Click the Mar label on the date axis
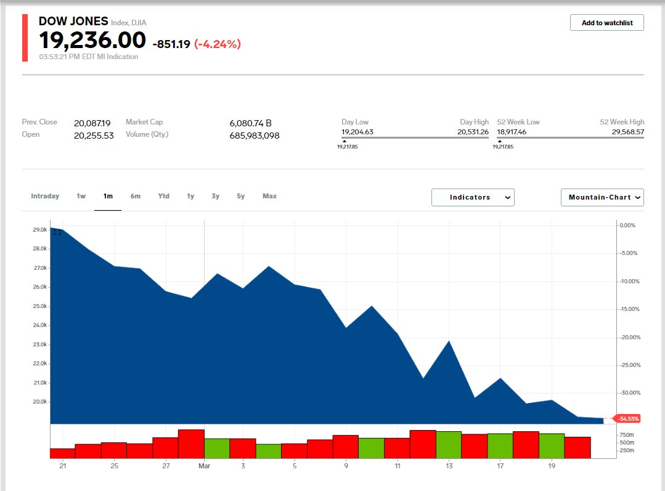This screenshot has height=491, width=665. (x=204, y=466)
